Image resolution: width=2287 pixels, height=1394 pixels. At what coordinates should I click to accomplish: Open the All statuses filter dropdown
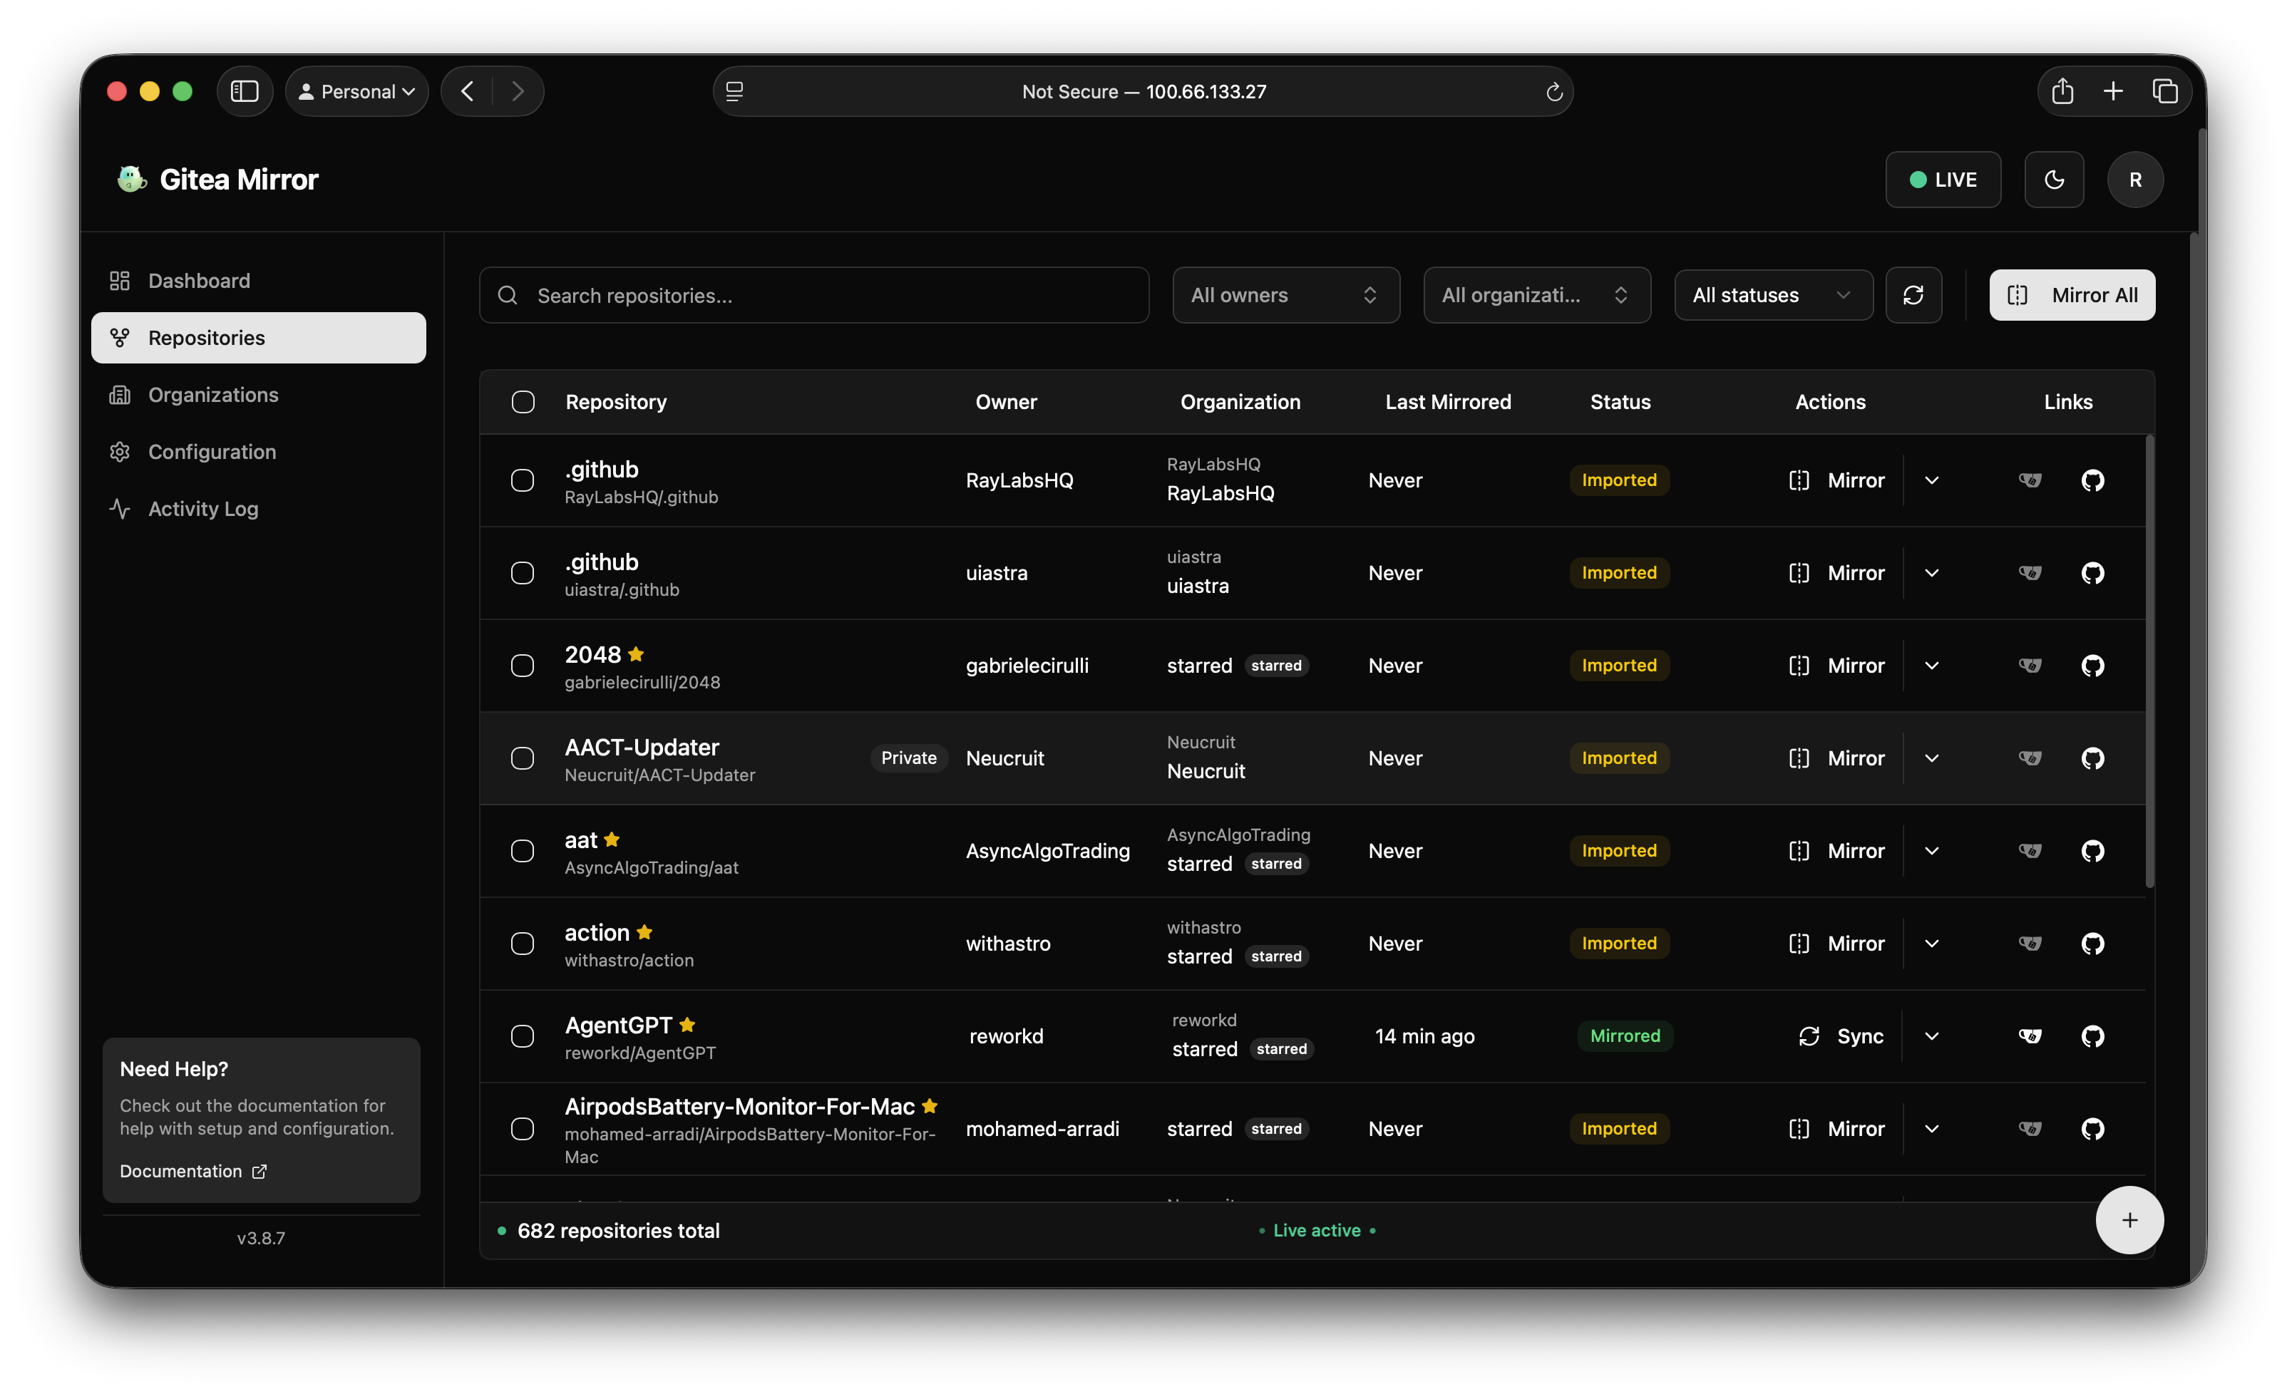click(x=1772, y=294)
